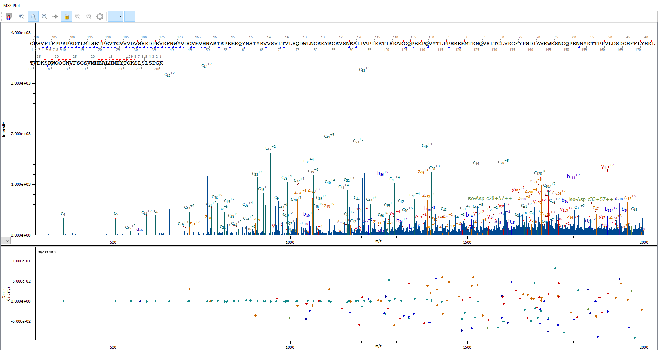Select the c12+2 peak label
The image size is (658, 351).
(x=169, y=74)
